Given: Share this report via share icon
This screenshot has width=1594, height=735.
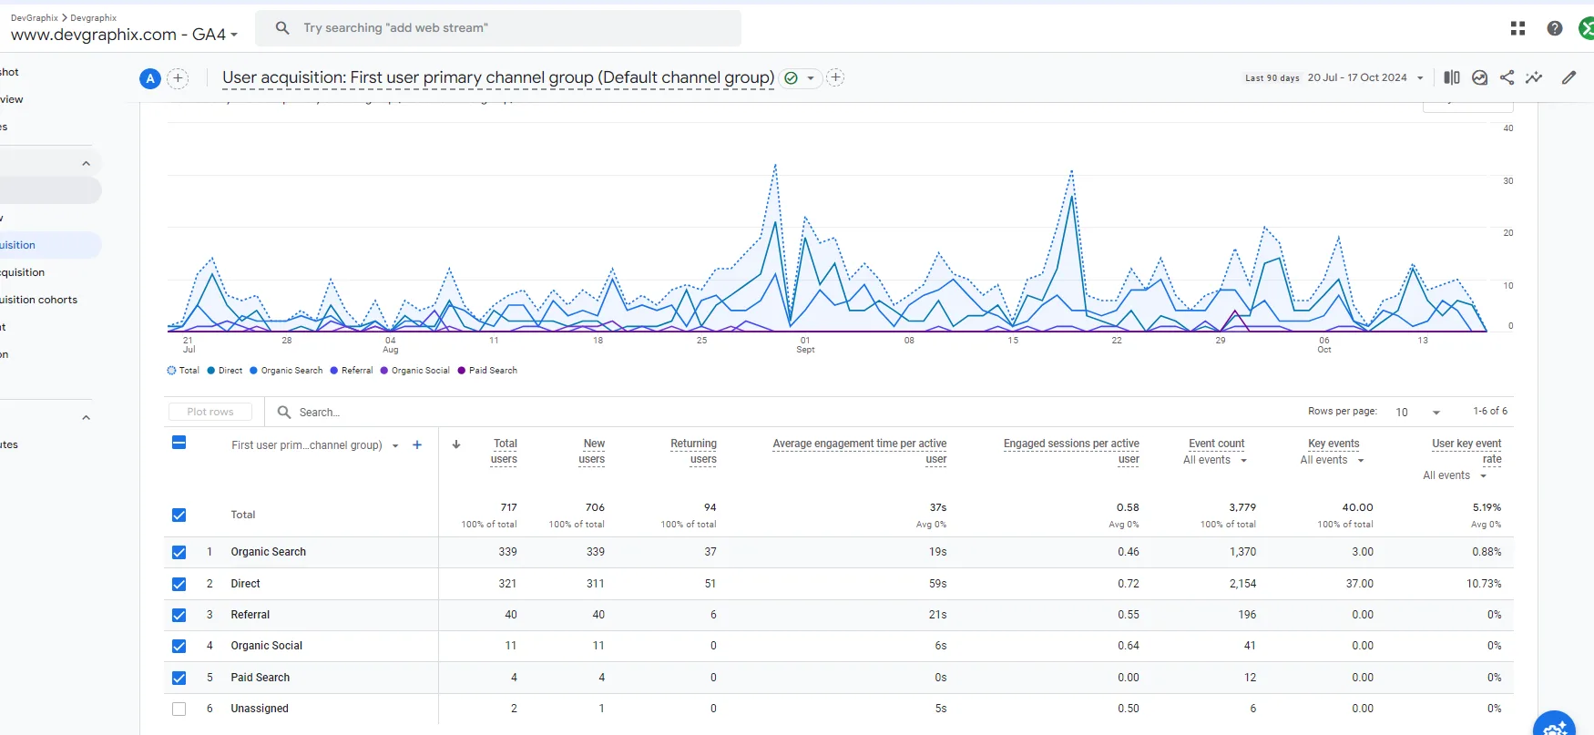Looking at the screenshot, I should 1507,78.
